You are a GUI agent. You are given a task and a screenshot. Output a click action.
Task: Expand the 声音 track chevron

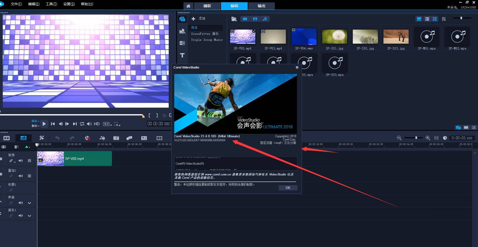(x=29, y=203)
